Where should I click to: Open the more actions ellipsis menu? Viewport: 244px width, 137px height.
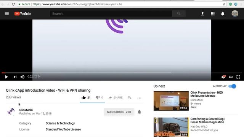(139, 98)
